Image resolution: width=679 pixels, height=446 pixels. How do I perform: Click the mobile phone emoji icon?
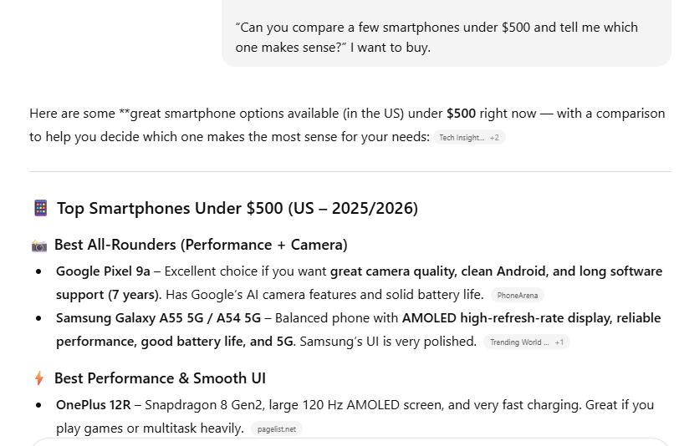pos(40,208)
